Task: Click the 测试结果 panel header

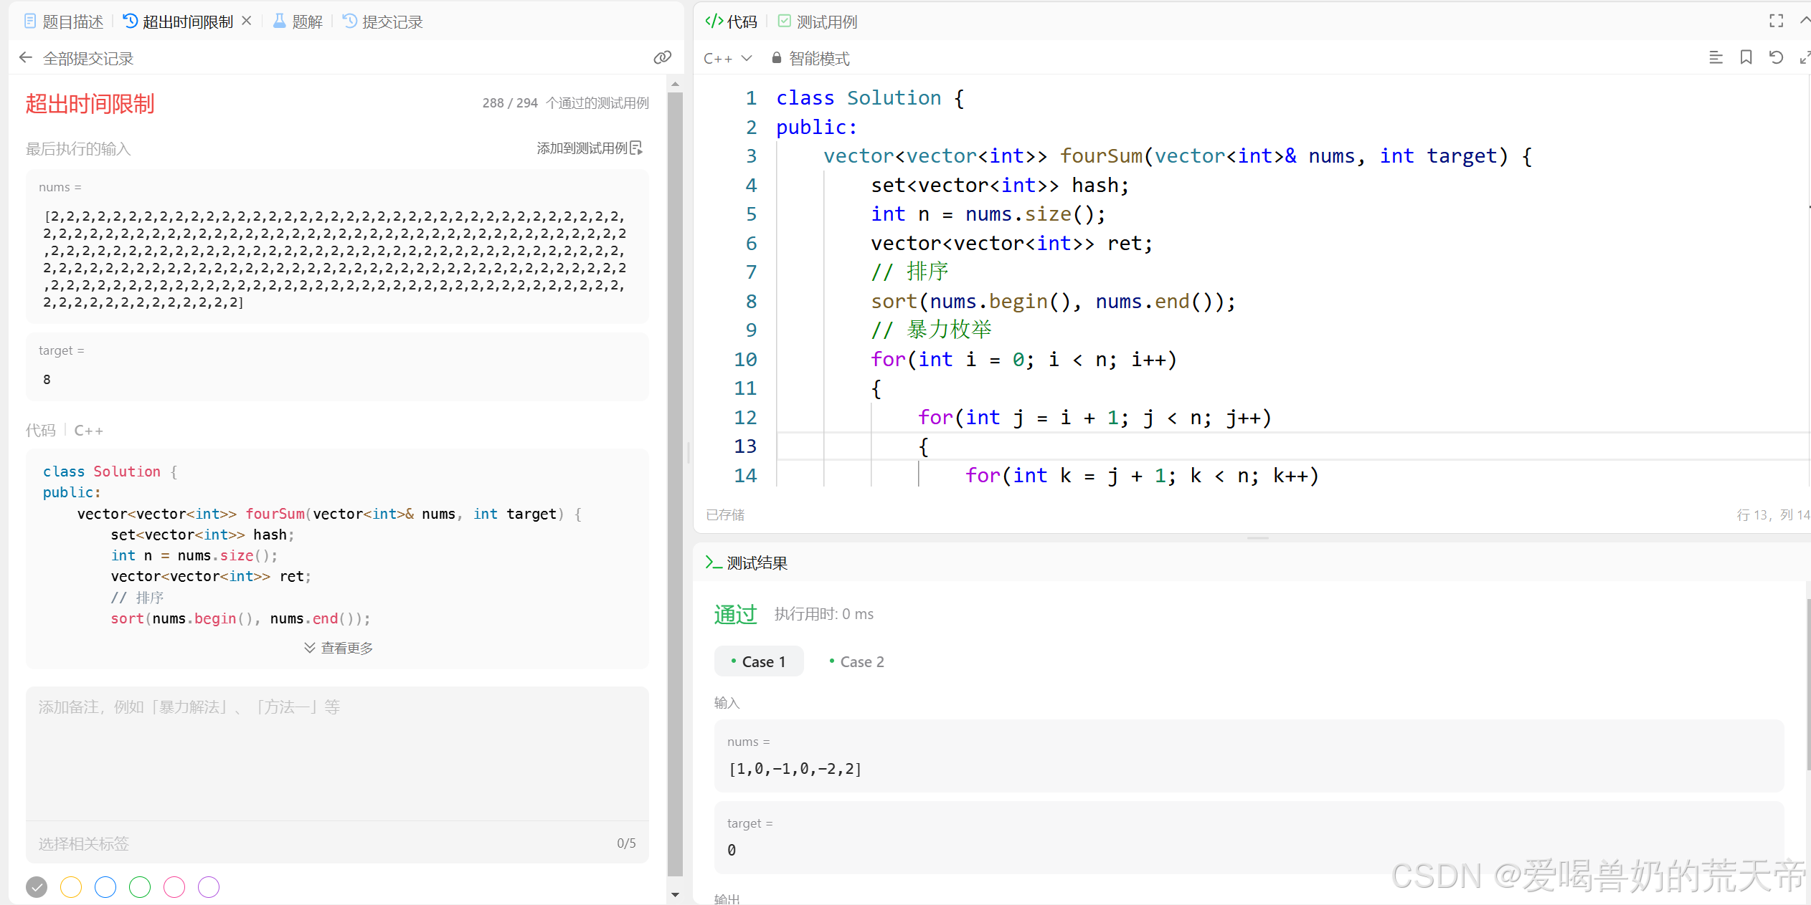Action: click(747, 562)
